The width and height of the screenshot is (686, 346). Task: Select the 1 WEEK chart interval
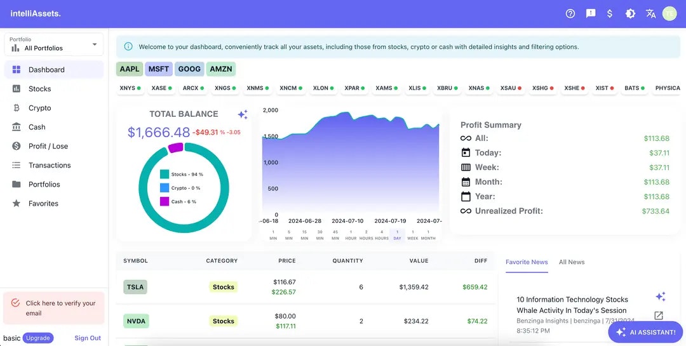click(413, 235)
